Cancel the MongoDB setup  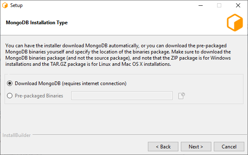pos(229,147)
